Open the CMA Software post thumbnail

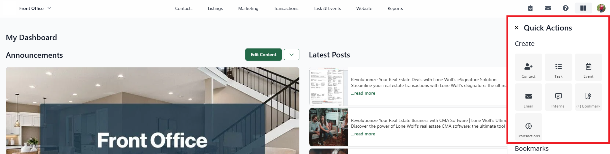[329, 127]
